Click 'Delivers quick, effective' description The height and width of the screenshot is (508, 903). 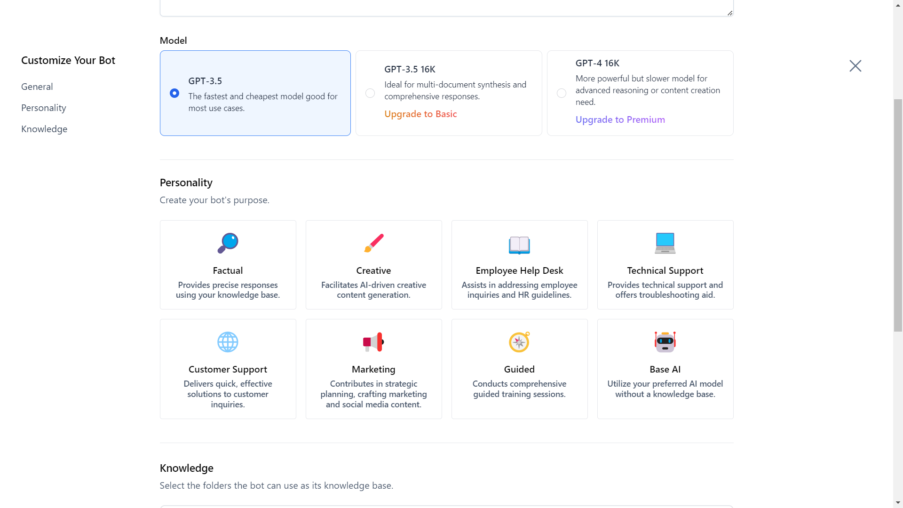click(x=228, y=394)
